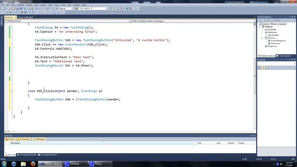Expand the Properties folder node
The height and width of the screenshot is (167, 297).
tap(263, 30)
